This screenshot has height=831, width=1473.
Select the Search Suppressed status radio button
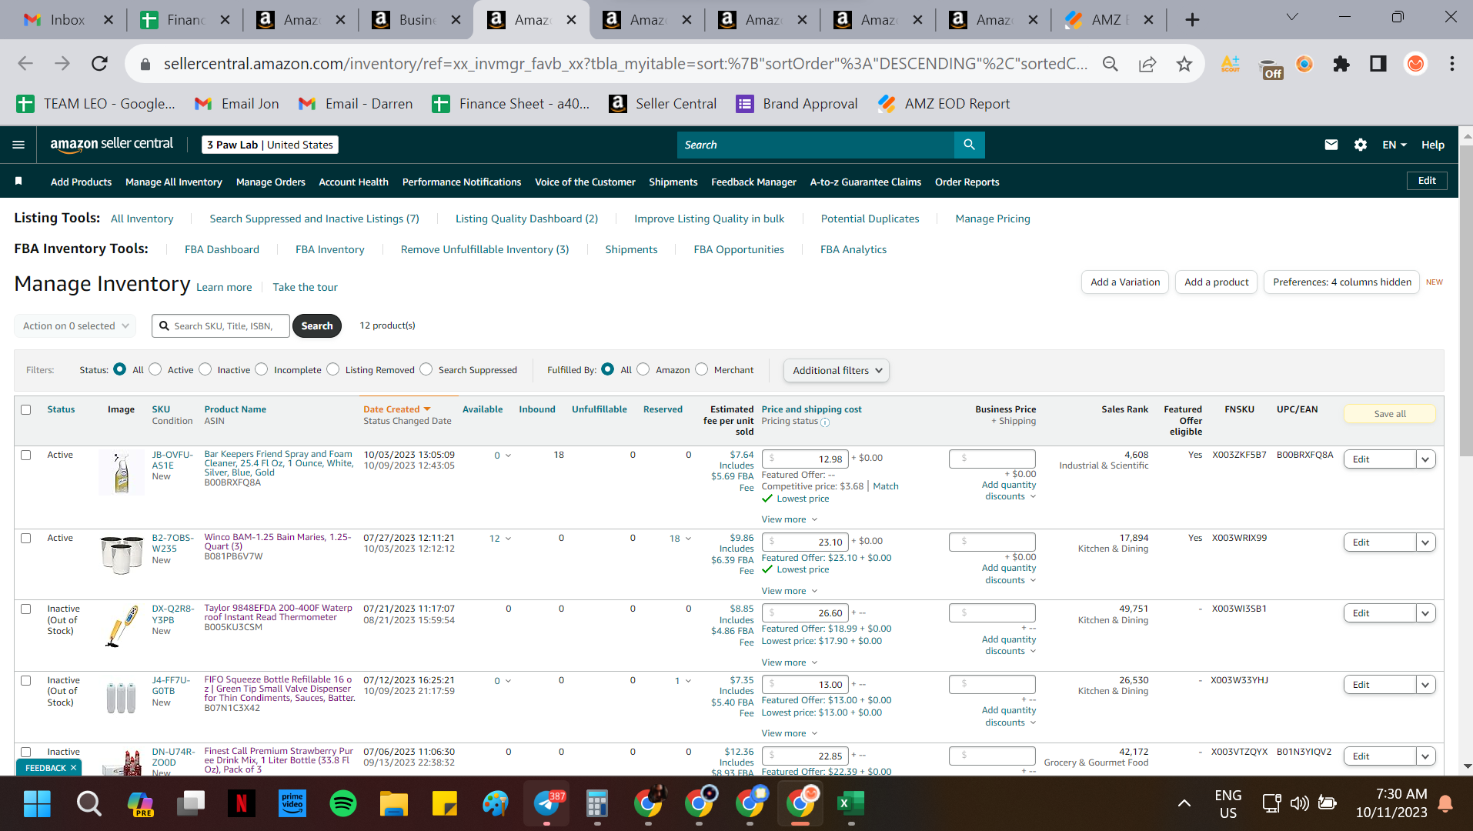pos(426,369)
